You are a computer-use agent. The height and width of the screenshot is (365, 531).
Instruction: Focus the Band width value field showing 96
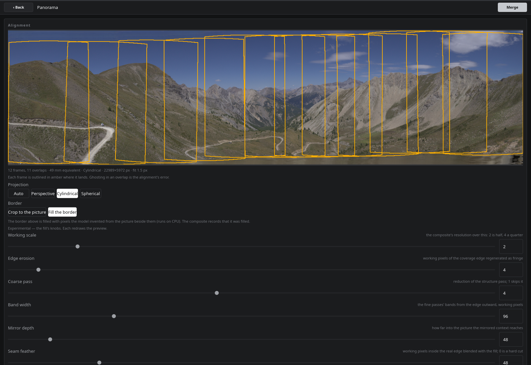(x=511, y=316)
